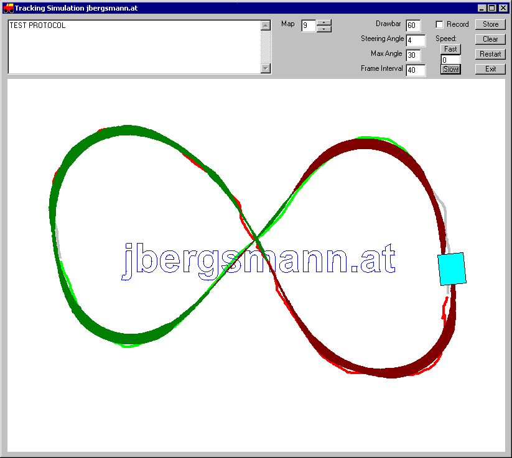The image size is (512, 458).
Task: Click the Speed: label
Action: 445,39
